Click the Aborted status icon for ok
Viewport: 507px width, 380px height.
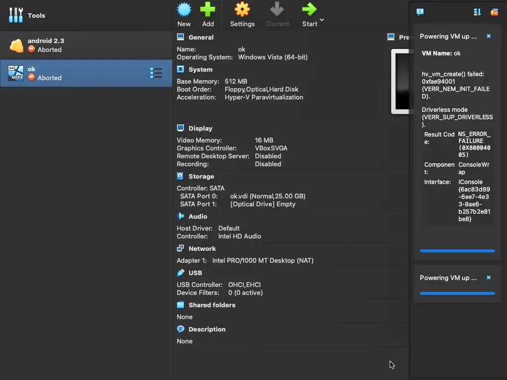pos(31,77)
